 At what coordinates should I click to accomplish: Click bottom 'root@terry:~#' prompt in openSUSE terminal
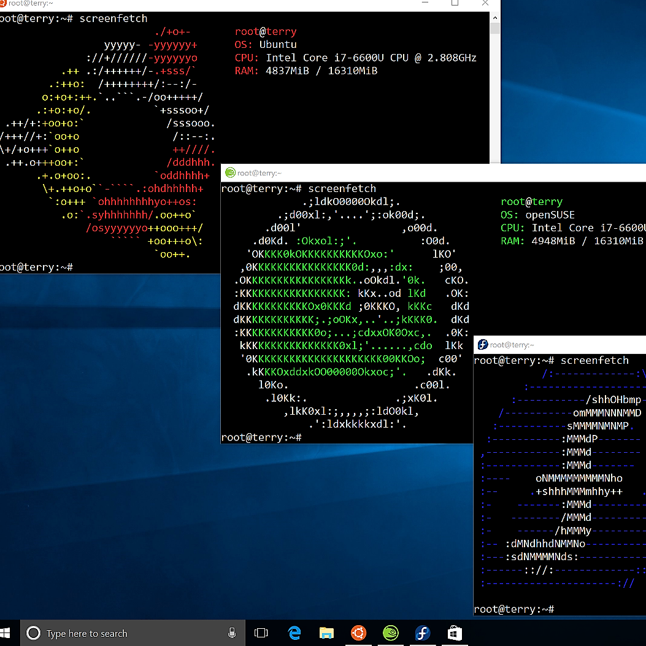click(261, 437)
